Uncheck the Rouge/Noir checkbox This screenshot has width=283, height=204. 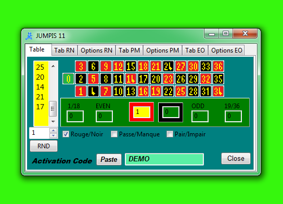tap(66, 134)
